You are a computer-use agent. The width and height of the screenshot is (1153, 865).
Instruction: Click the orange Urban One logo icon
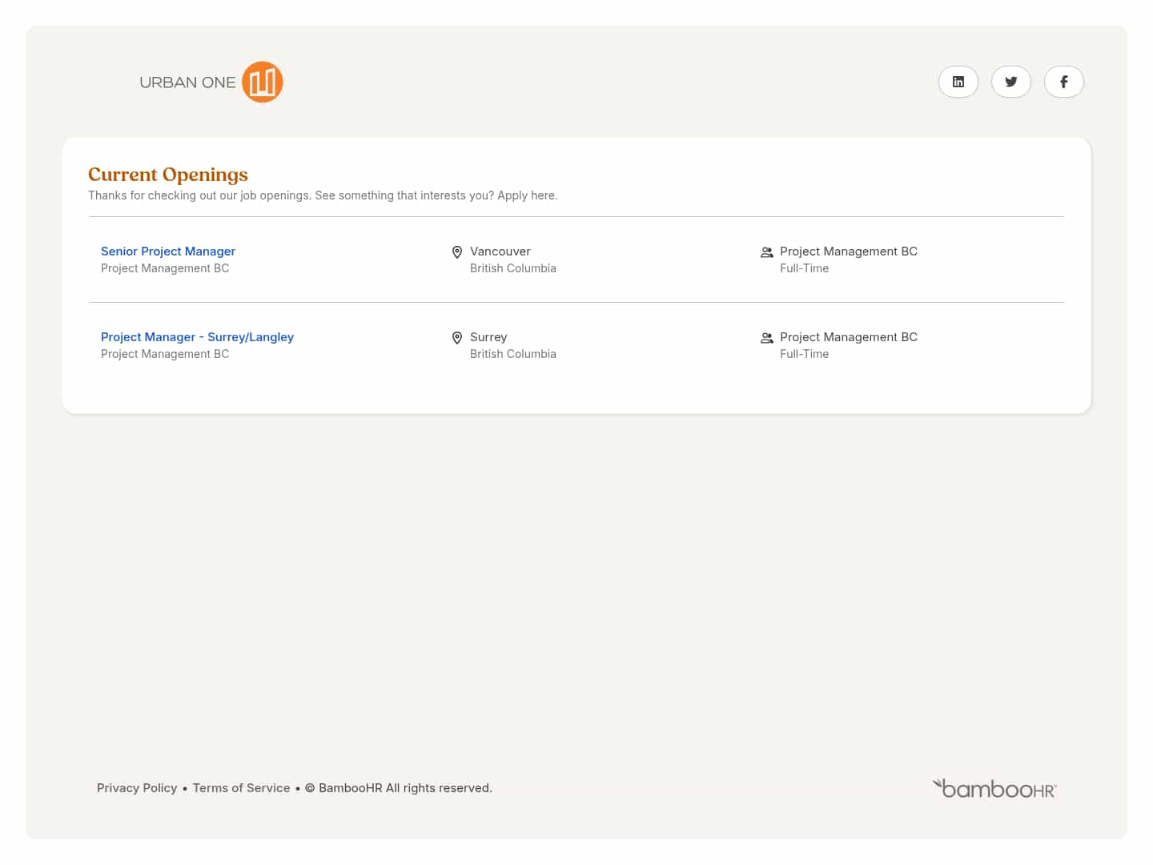(263, 82)
